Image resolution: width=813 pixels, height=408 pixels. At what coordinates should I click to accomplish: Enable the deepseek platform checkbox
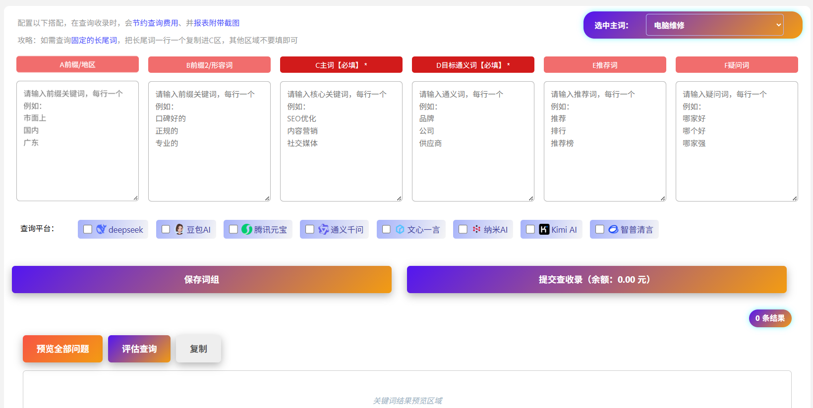tap(88, 229)
